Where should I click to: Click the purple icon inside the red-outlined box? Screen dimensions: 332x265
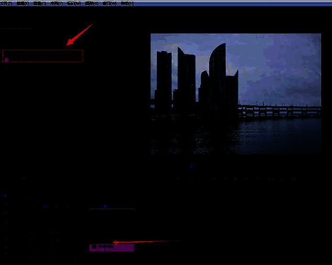point(7,59)
